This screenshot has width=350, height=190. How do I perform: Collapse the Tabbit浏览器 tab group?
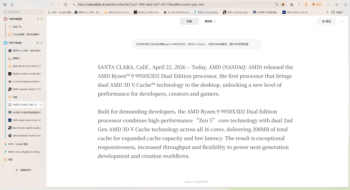tap(41, 19)
